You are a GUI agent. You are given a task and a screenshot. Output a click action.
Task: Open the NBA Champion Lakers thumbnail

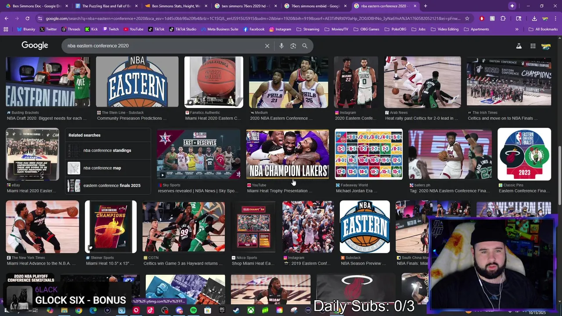tap(288, 154)
